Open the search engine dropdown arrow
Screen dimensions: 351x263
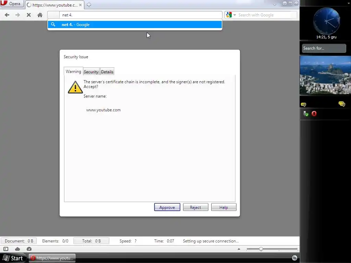[x=234, y=15]
